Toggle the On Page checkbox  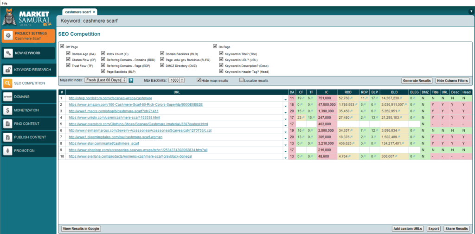point(215,47)
